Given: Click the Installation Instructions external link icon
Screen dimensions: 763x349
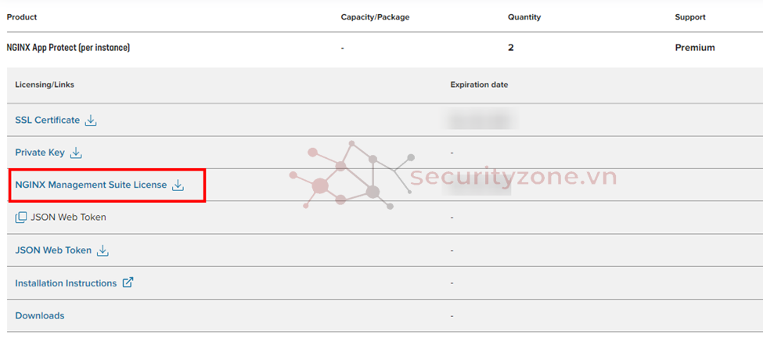Looking at the screenshot, I should pyautogui.click(x=128, y=282).
